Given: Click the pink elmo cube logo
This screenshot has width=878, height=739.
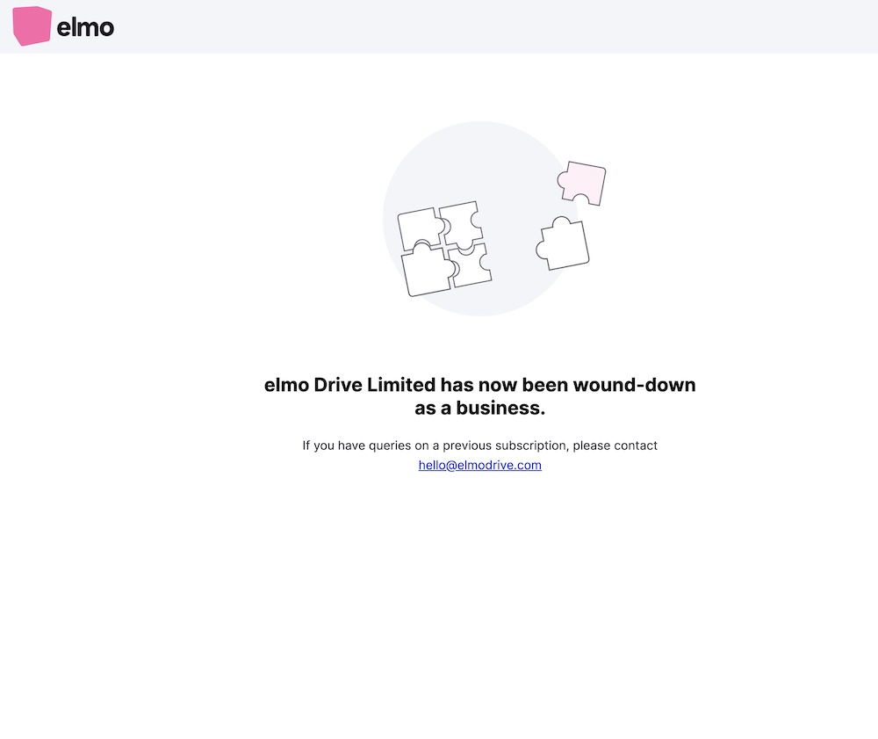Looking at the screenshot, I should tap(32, 25).
